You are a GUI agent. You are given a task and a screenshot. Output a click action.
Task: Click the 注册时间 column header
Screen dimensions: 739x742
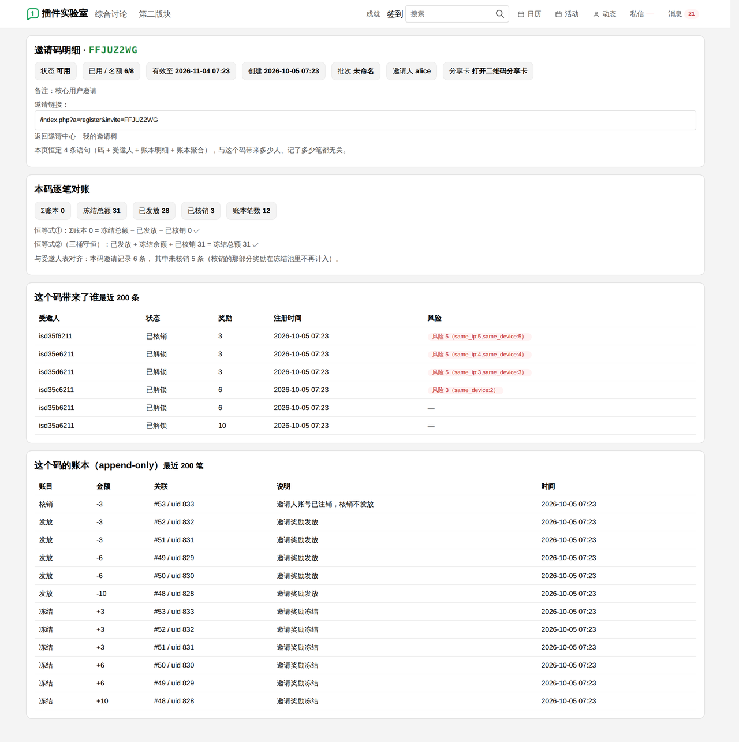point(288,318)
